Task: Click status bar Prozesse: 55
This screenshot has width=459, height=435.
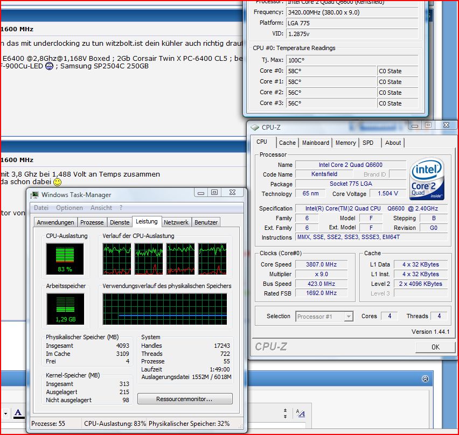Action: pyautogui.click(x=48, y=423)
